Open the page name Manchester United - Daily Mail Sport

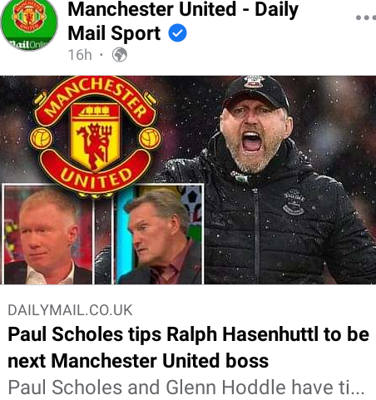[x=183, y=21]
